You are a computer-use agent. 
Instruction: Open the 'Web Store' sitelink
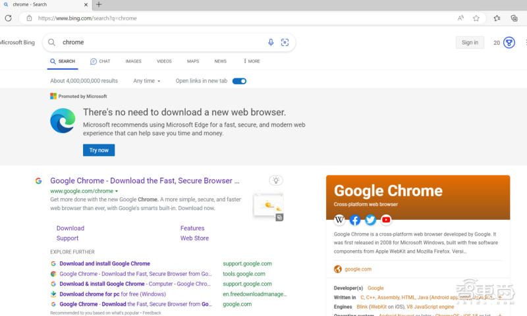pyautogui.click(x=194, y=238)
